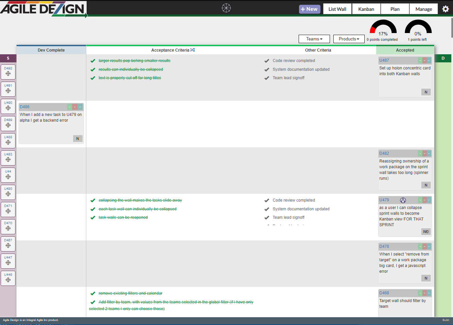Switch to the Kanban view
This screenshot has height=325, width=453.
(x=366, y=9)
